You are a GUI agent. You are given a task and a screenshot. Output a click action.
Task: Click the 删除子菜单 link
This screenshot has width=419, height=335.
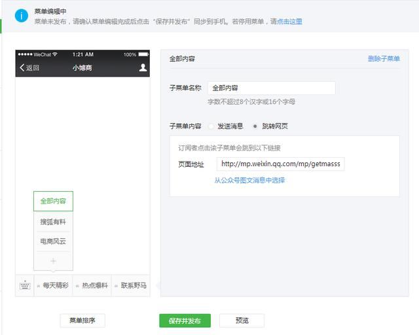click(x=384, y=59)
